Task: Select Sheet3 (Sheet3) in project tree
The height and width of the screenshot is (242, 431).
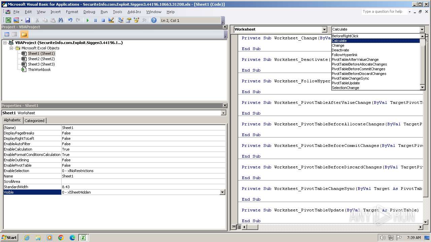Action: tap(41, 64)
